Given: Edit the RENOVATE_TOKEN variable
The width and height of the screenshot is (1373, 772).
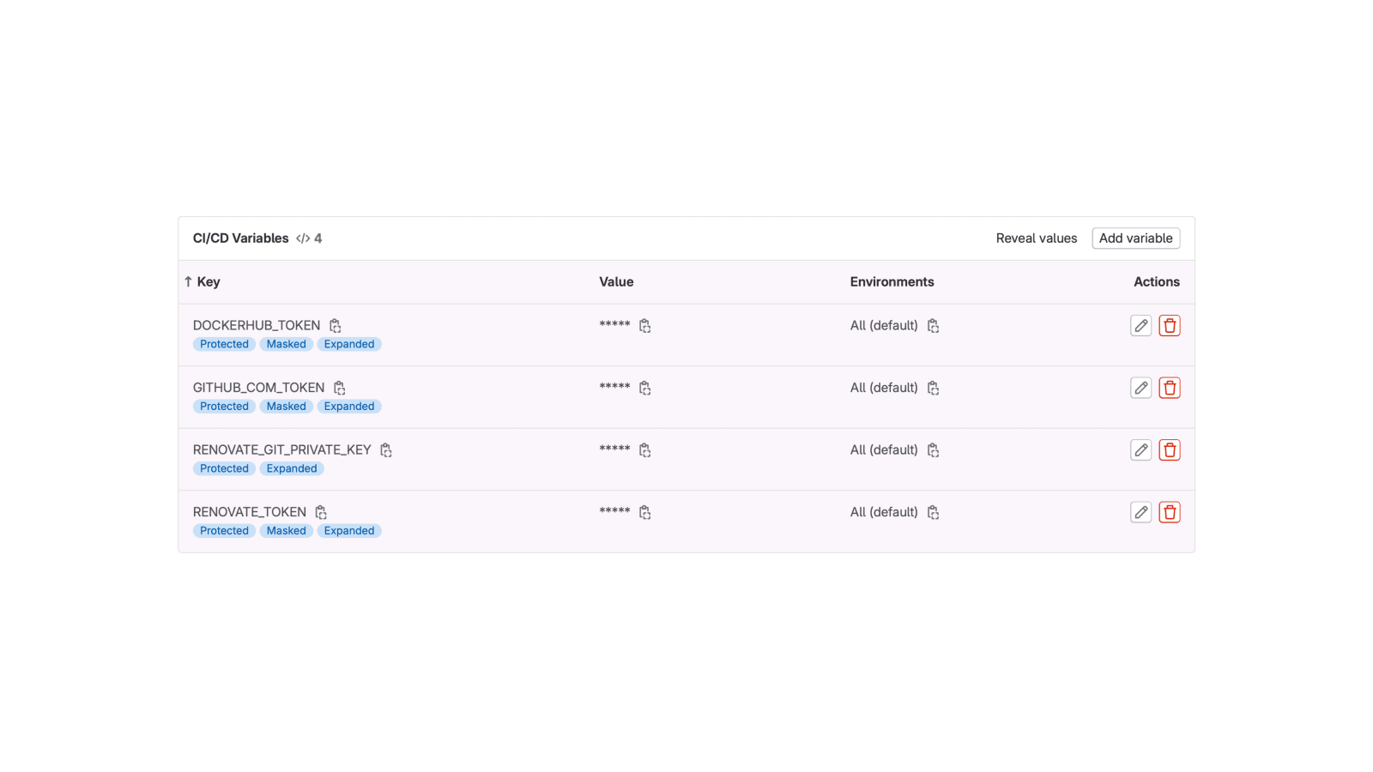Looking at the screenshot, I should click(x=1140, y=512).
